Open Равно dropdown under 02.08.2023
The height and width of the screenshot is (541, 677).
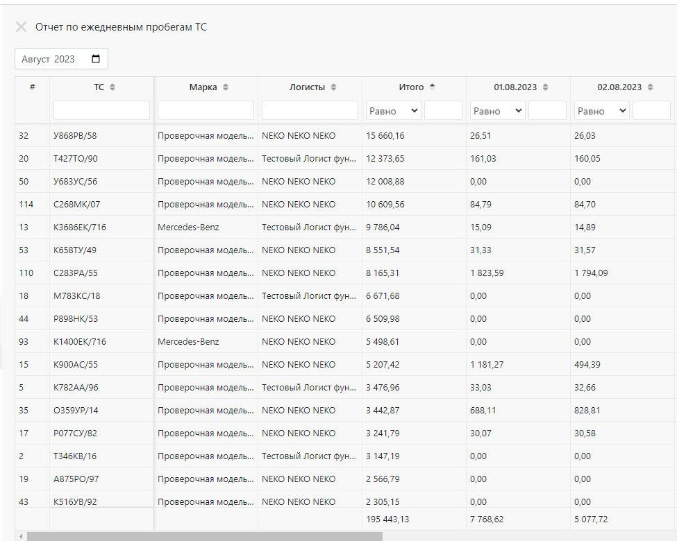(601, 110)
